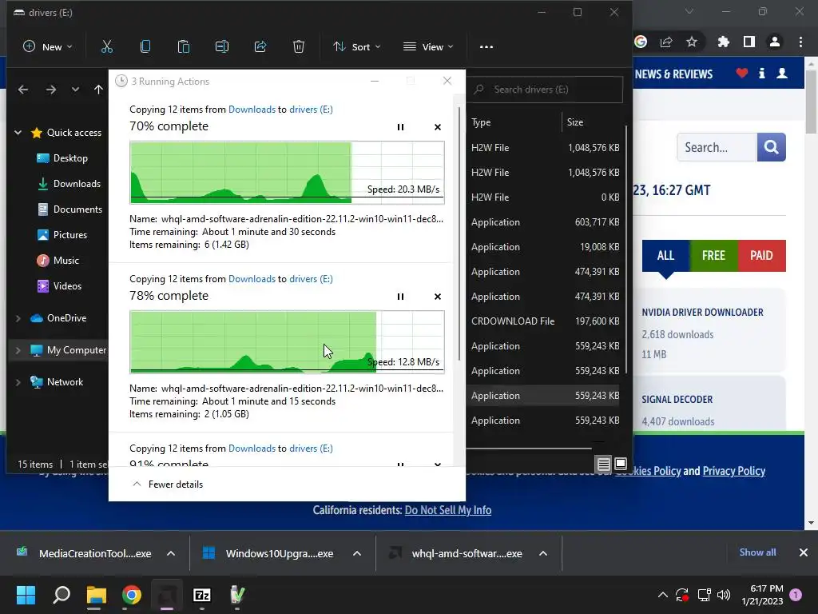Click the browser Extensions puzzle icon
818x614 pixels.
724,42
